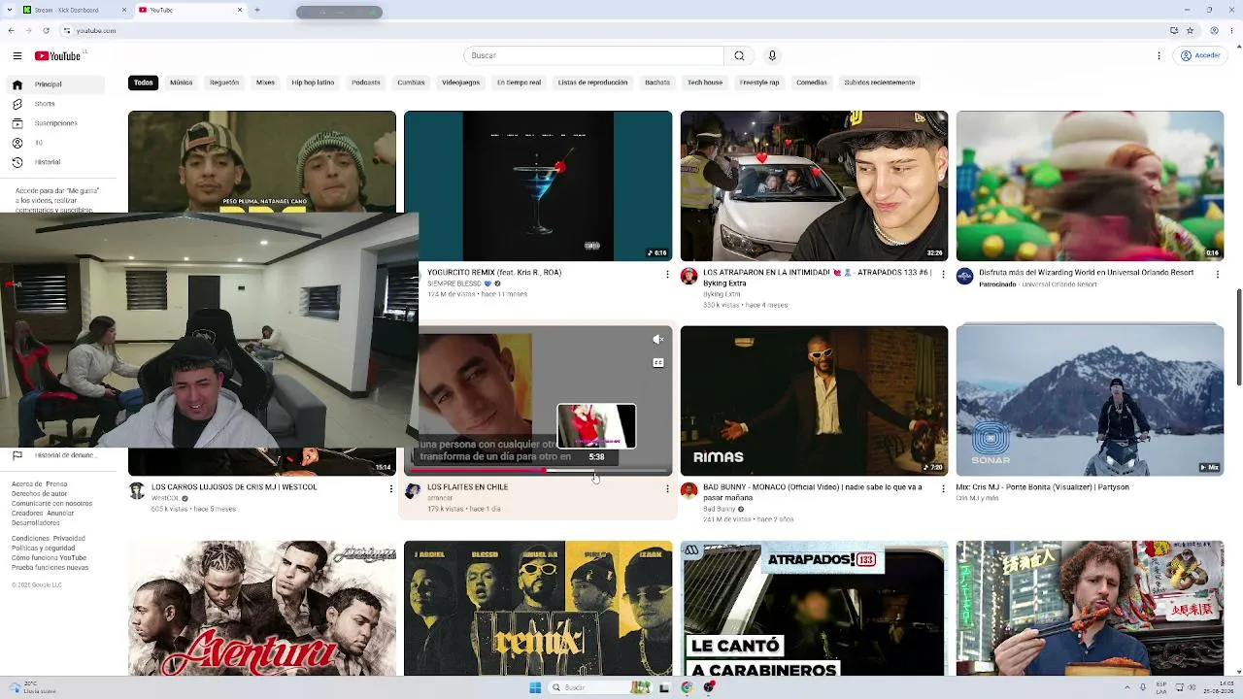Open options menu for LOS FLAITES EN CHILE

click(667, 488)
